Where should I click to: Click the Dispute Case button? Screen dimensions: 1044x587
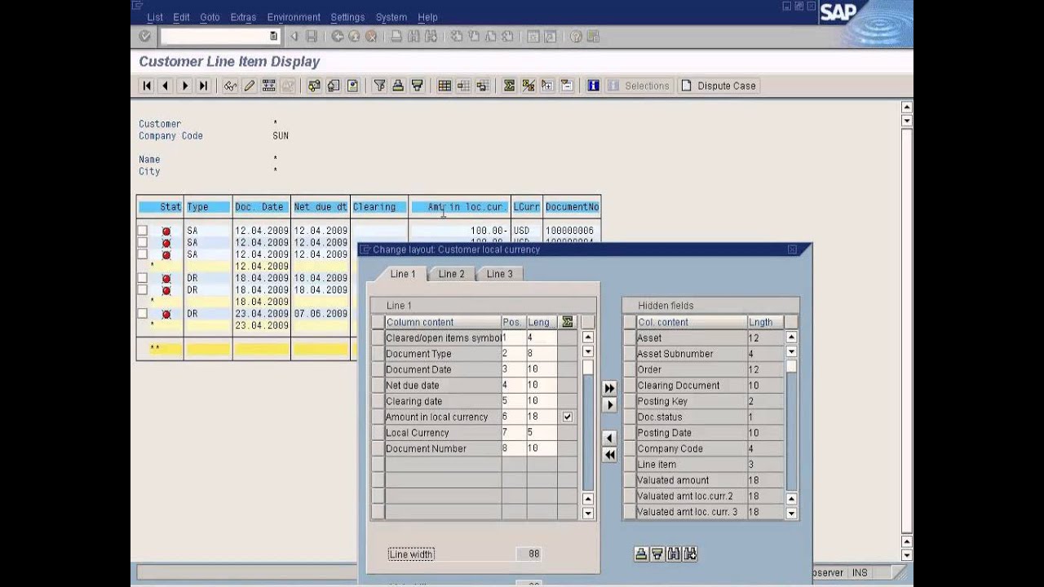point(719,86)
